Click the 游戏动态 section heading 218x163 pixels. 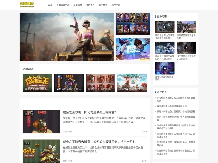pyautogui.click(x=28, y=69)
